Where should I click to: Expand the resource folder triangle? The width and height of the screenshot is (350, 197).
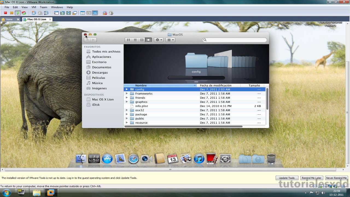click(x=127, y=123)
